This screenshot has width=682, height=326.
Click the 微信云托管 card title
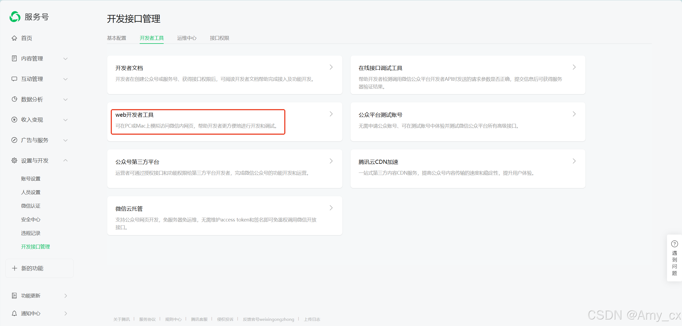(129, 209)
